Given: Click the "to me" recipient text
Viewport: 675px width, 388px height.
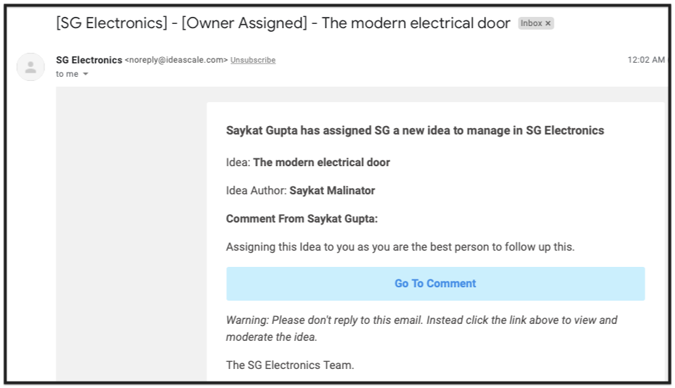Looking at the screenshot, I should point(67,74).
